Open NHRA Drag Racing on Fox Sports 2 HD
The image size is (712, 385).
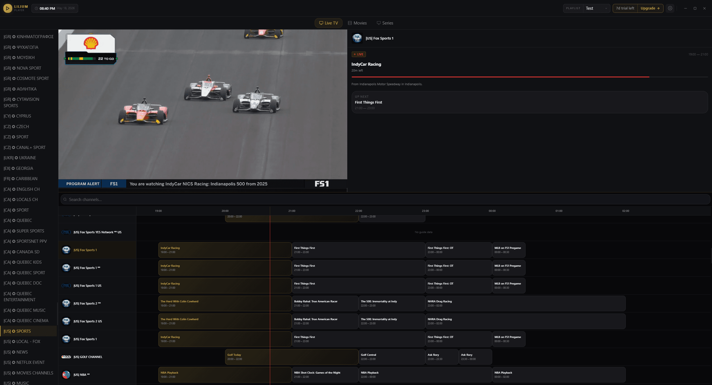pyautogui.click(x=525, y=303)
